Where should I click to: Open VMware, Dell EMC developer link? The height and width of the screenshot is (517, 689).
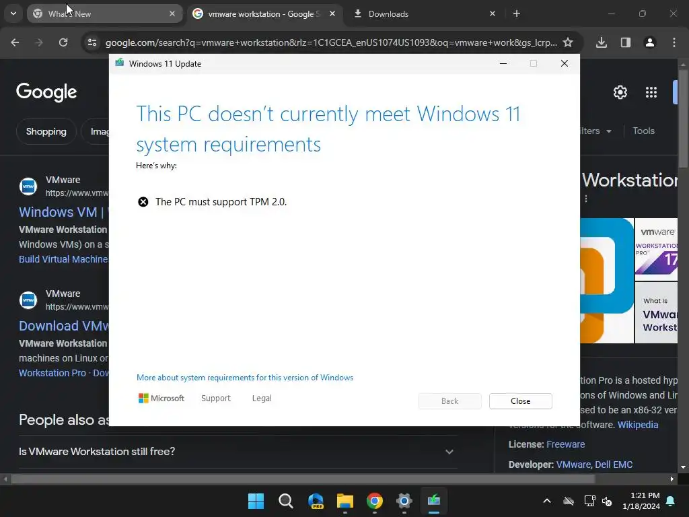(594, 464)
